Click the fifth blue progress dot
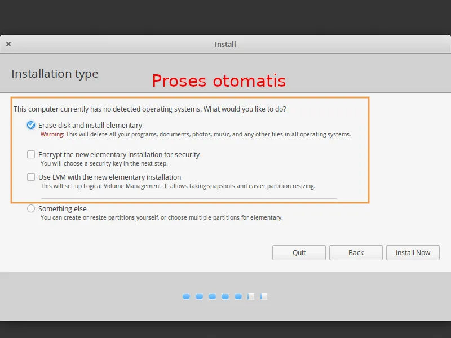Viewport: 451px width, 338px height. coord(238,296)
